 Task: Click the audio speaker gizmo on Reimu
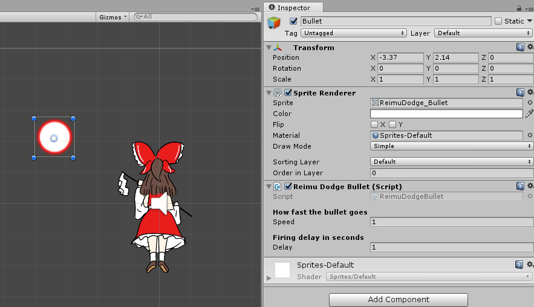pos(159,204)
